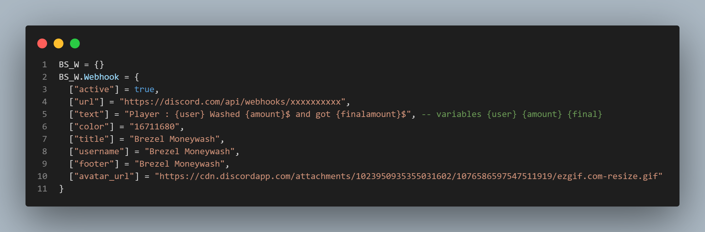Click the color value 16711680
The image size is (705, 232).
(x=154, y=127)
